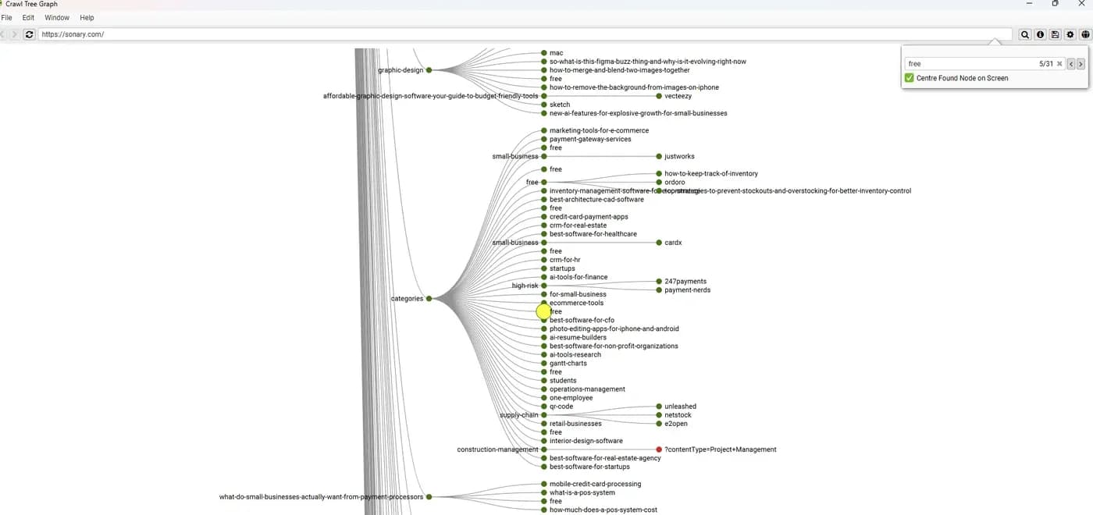
Task: Collapse the categories parent node
Action: coord(429,299)
